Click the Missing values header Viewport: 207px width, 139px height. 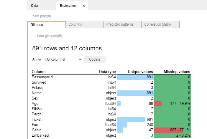click(177, 72)
